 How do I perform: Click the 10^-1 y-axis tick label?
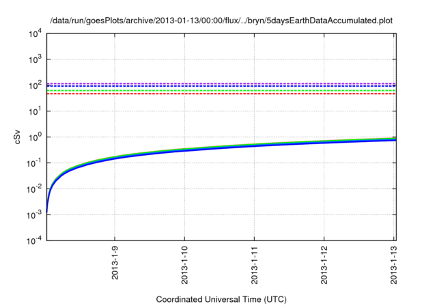tap(34, 163)
